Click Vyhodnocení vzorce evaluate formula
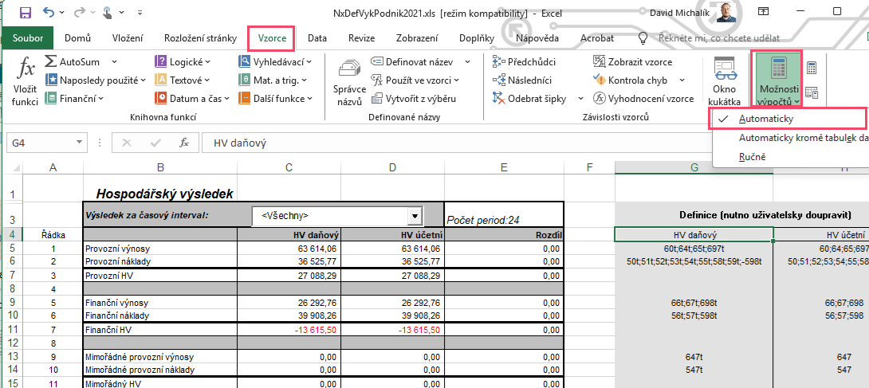 click(643, 99)
